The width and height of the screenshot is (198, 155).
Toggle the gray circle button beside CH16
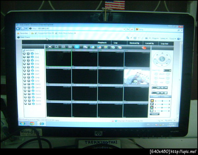click(26, 104)
